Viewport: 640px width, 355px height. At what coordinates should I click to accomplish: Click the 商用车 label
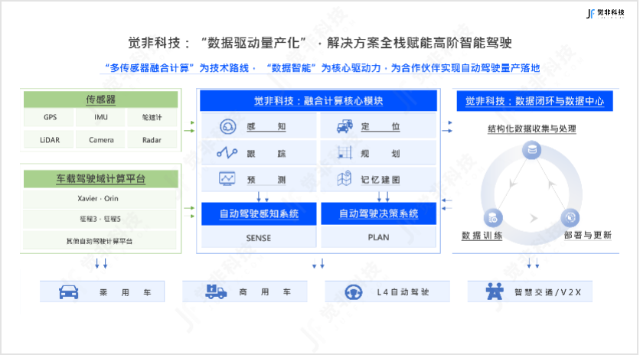[265, 291]
